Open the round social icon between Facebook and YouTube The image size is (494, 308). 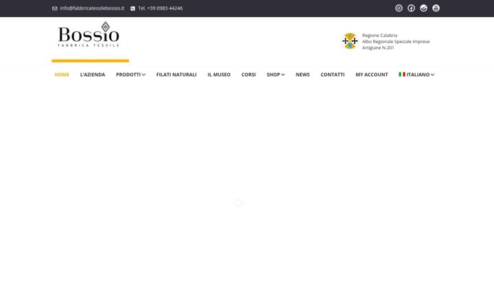[x=423, y=8]
